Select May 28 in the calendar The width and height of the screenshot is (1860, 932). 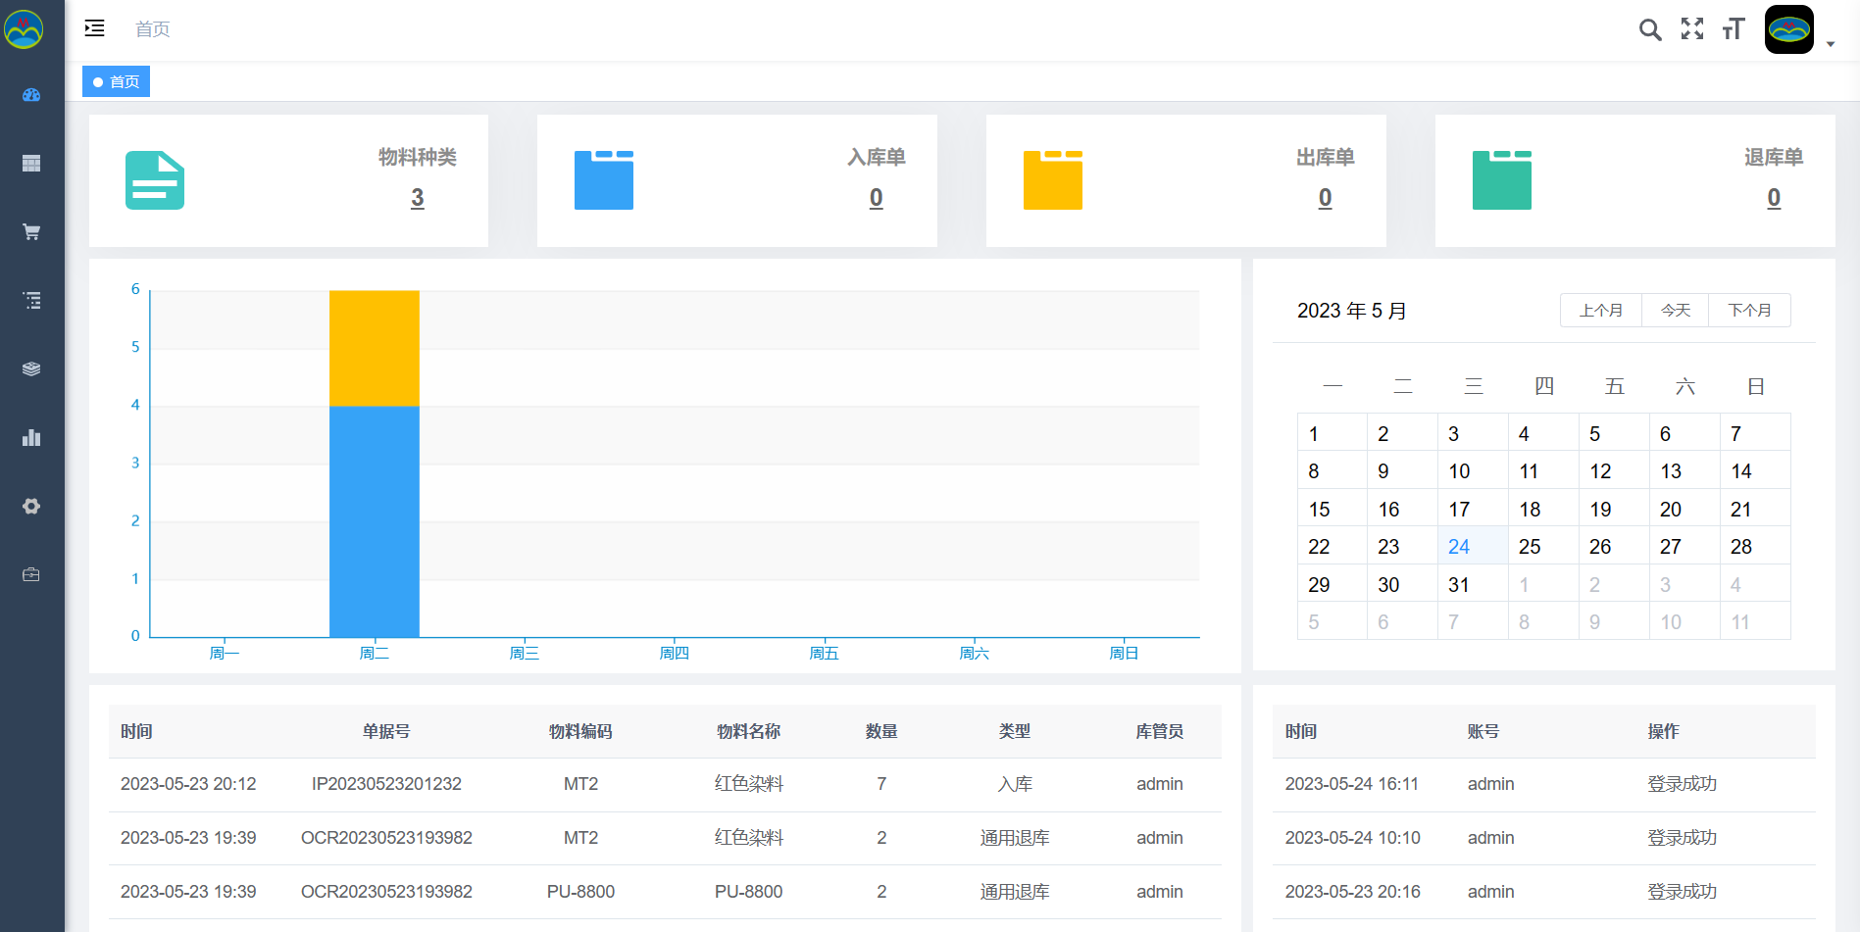(1755, 547)
